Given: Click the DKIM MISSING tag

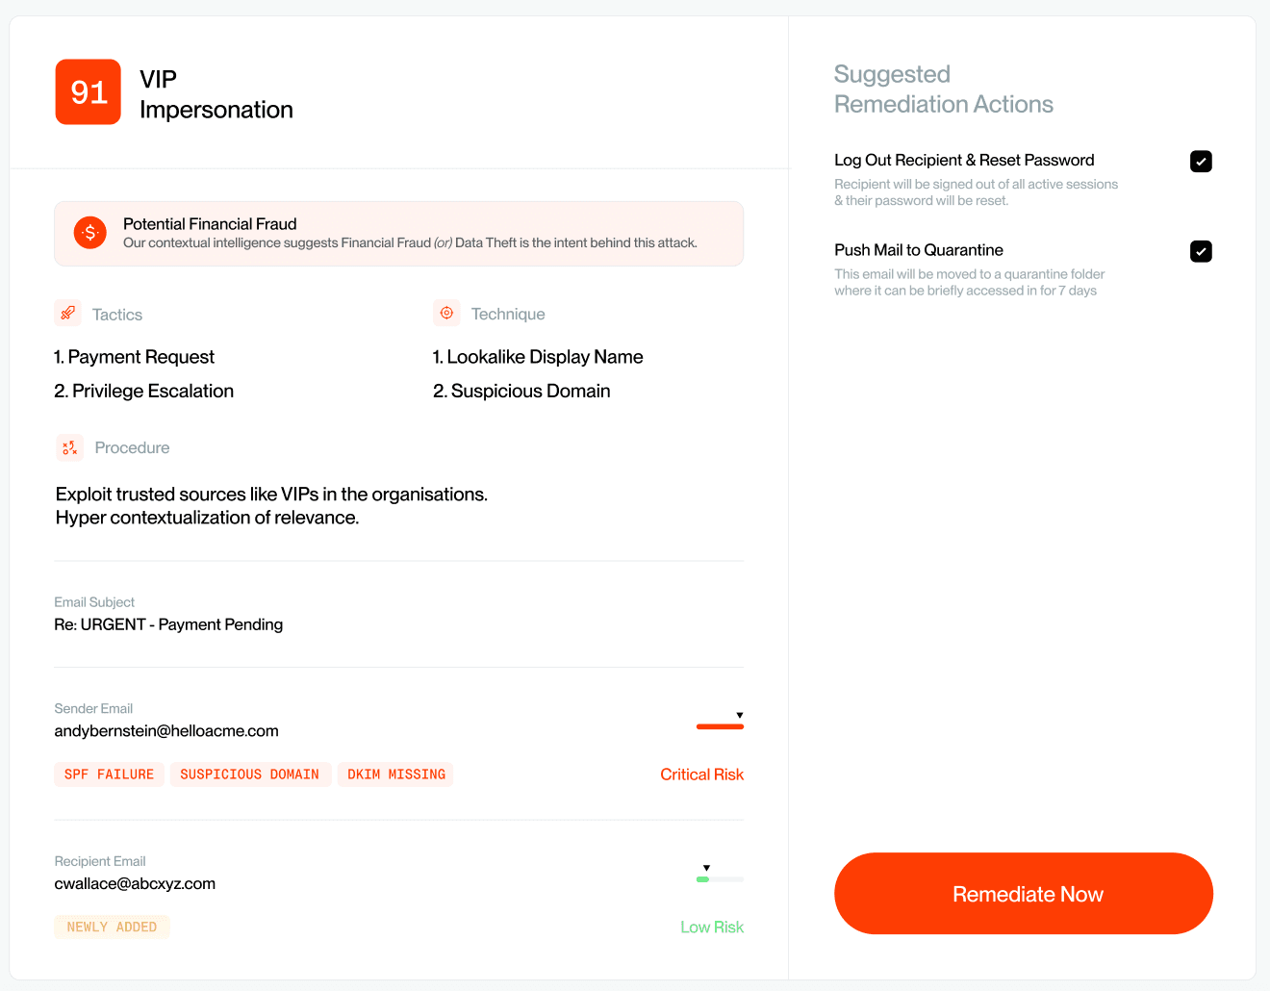Looking at the screenshot, I should click(395, 775).
